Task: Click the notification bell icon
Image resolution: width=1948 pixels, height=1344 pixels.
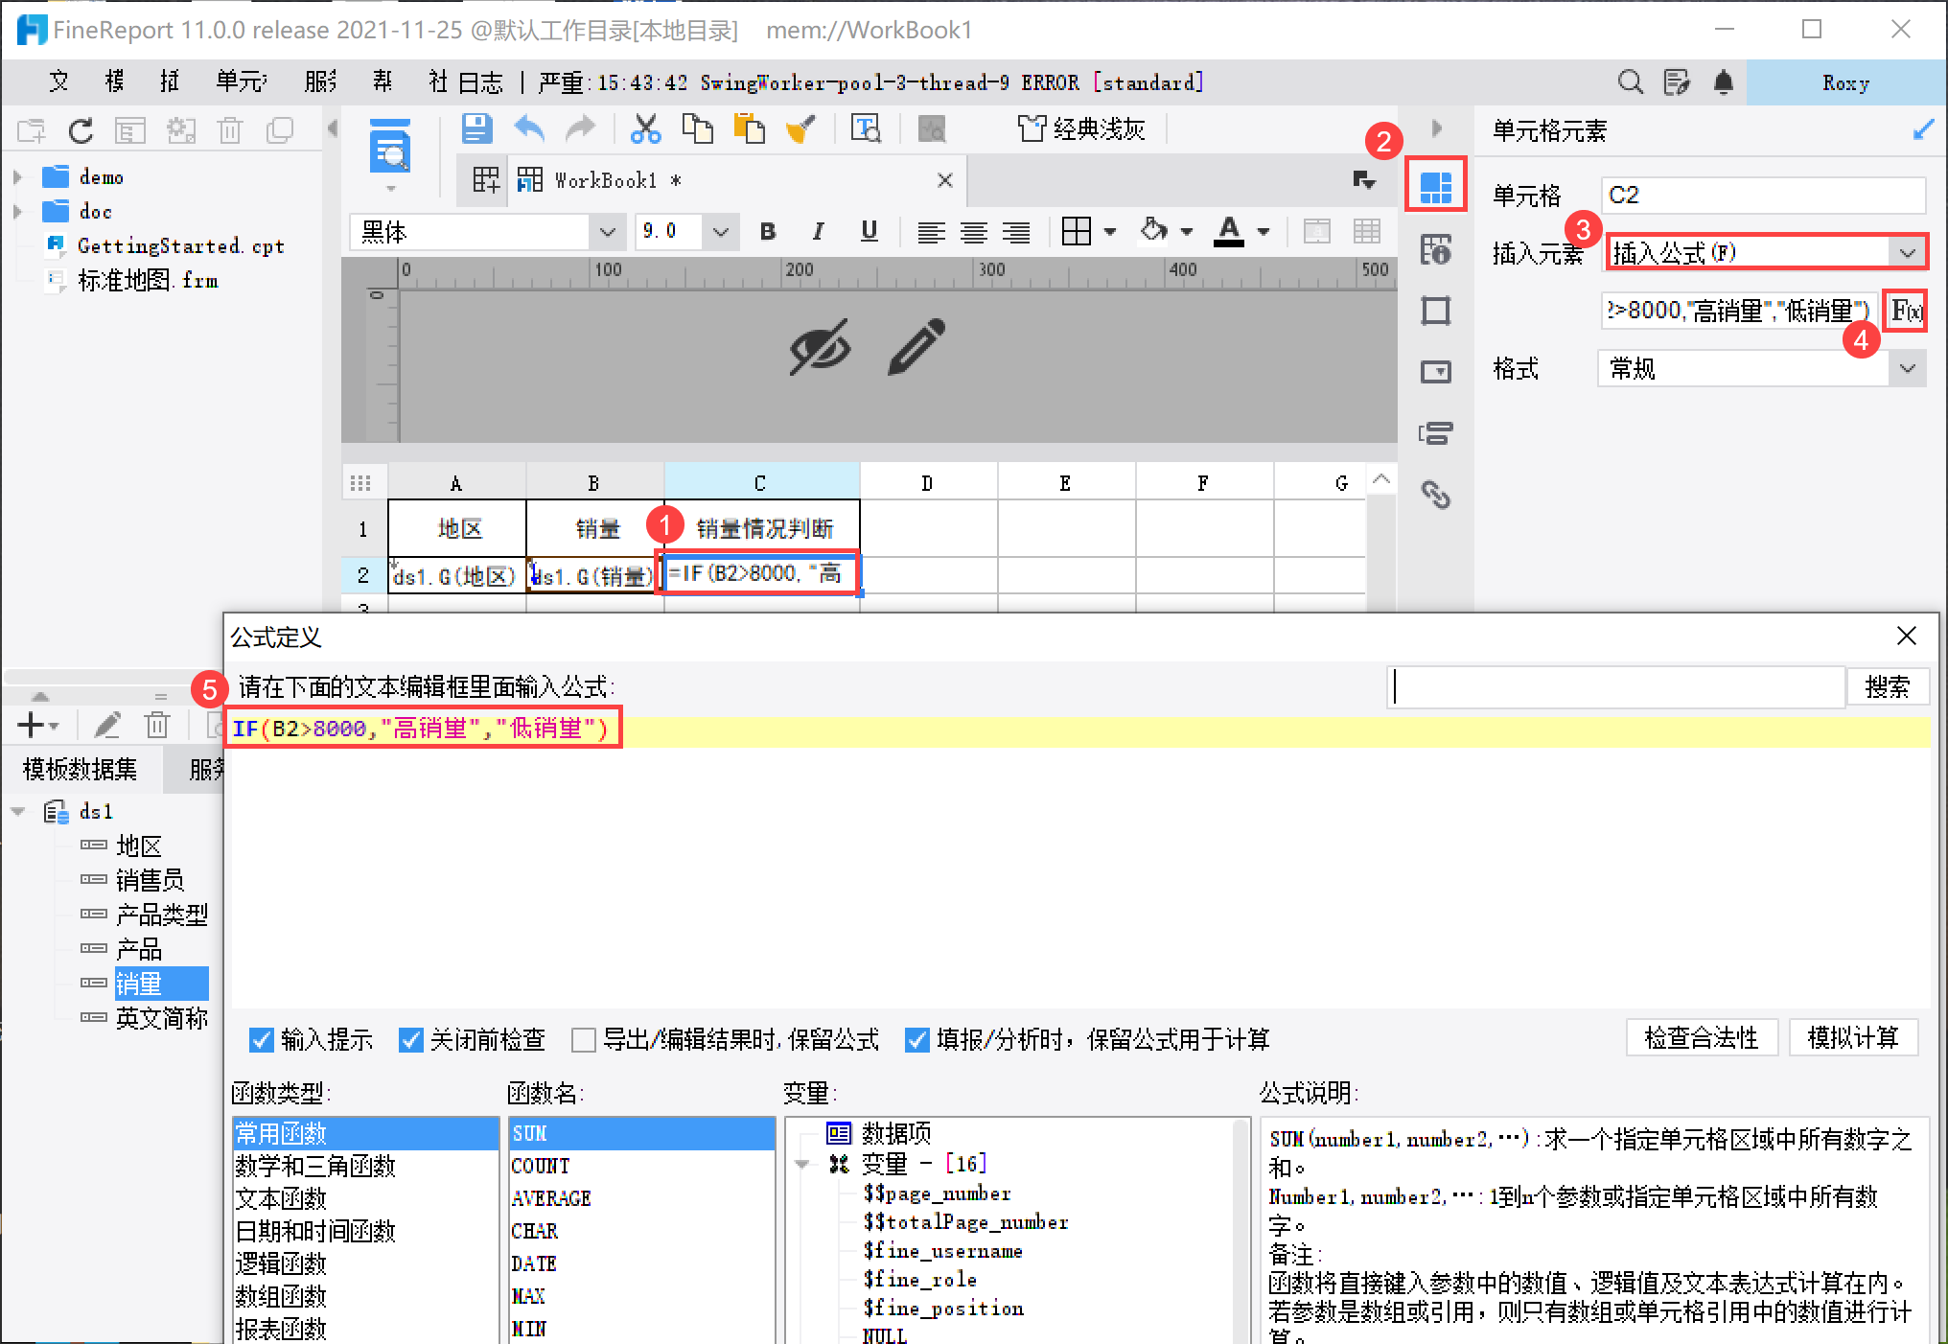Action: (1723, 82)
